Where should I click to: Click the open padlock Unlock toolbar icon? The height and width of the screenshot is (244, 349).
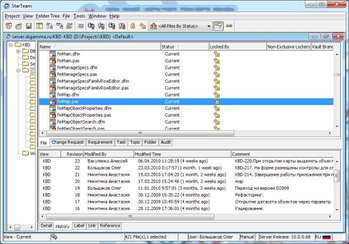pos(142,26)
